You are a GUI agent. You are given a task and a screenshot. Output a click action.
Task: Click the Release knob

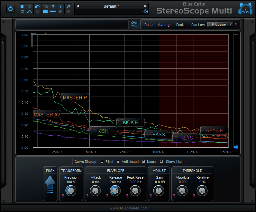pyautogui.click(x=115, y=191)
